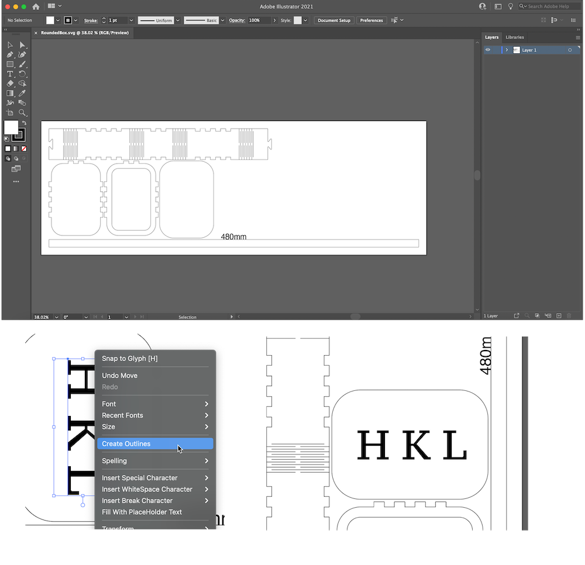Open the Opacity percentage dropdown
The width and height of the screenshot is (585, 565).
point(275,20)
